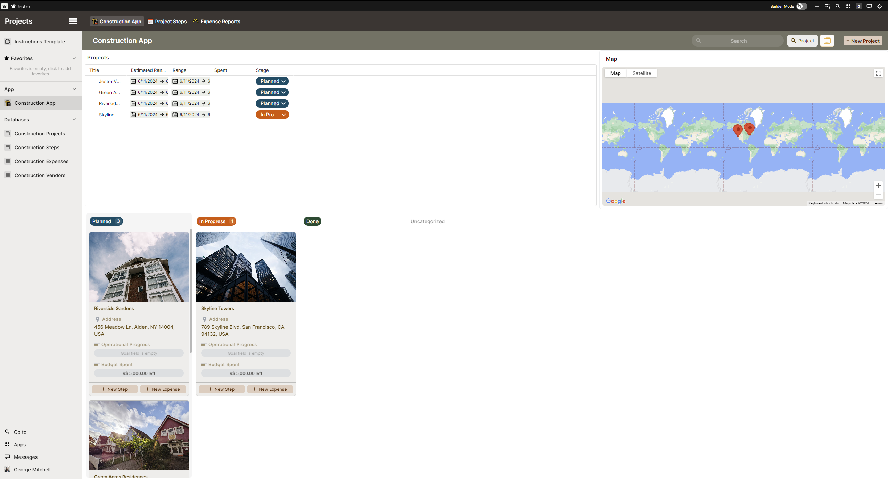Click the apps grid icon in top bar
The image size is (888, 479).
click(848, 6)
